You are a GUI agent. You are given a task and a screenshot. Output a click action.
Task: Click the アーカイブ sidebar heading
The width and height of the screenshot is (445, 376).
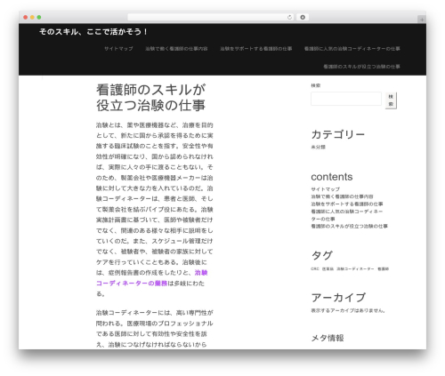pyautogui.click(x=338, y=298)
